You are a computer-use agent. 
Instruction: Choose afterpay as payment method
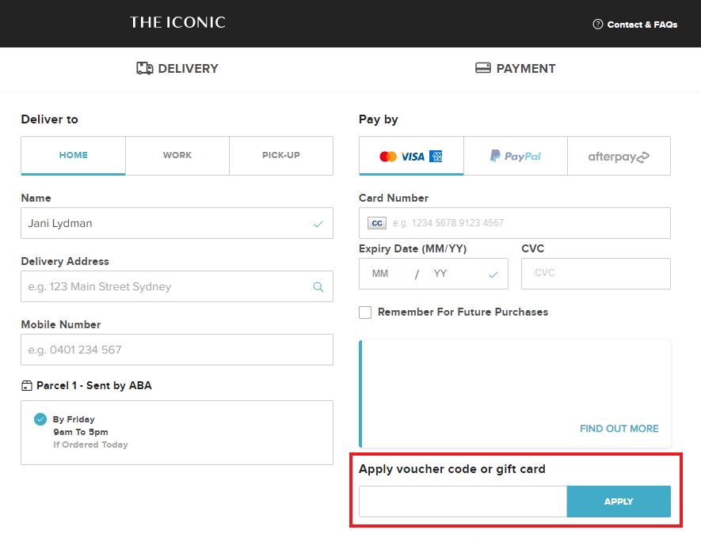pos(619,156)
